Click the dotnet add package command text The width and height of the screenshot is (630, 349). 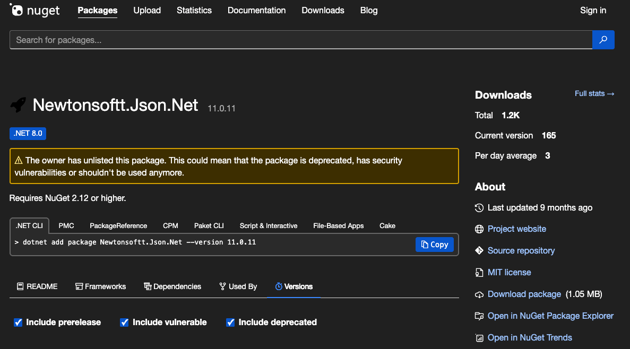click(139, 242)
